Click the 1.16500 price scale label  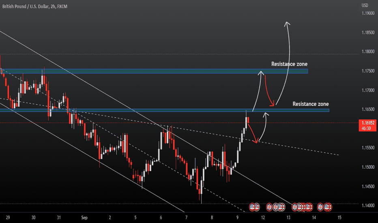click(x=368, y=109)
